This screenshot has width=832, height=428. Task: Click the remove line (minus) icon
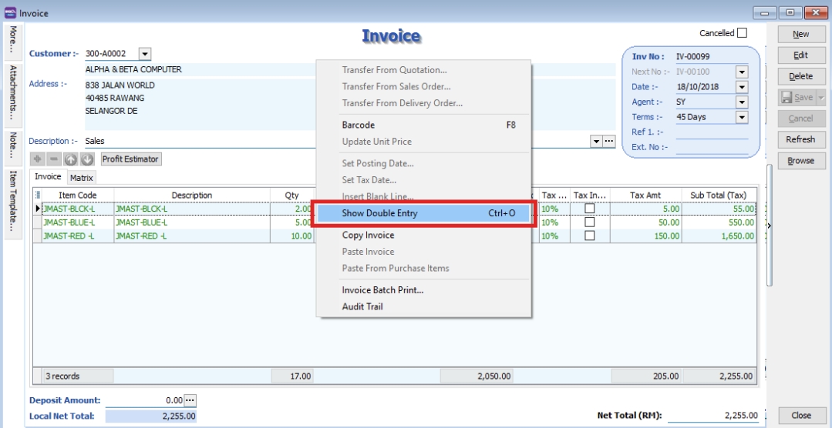[53, 159]
